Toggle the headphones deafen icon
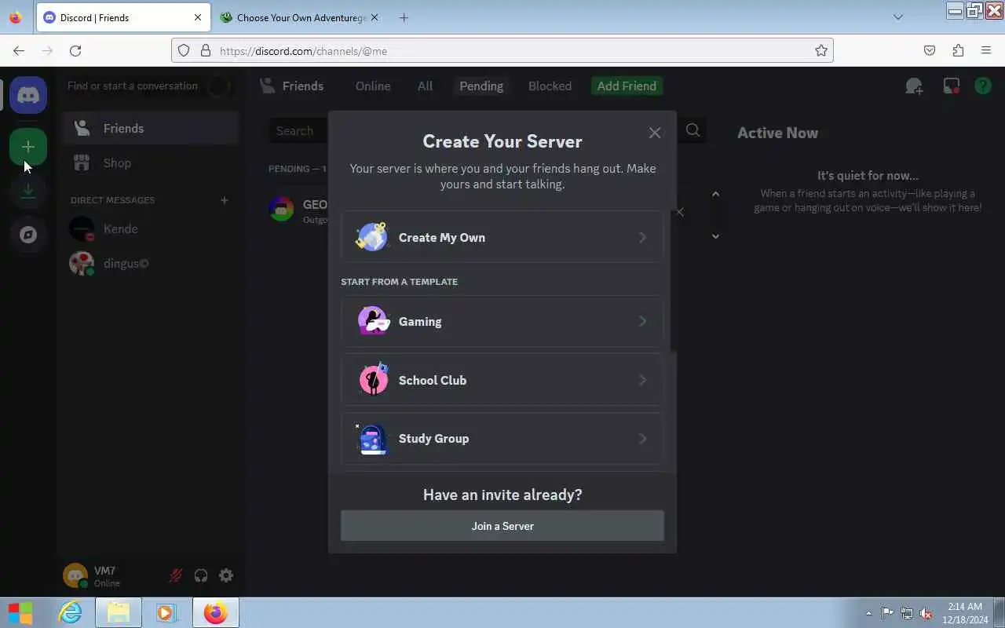 (201, 575)
